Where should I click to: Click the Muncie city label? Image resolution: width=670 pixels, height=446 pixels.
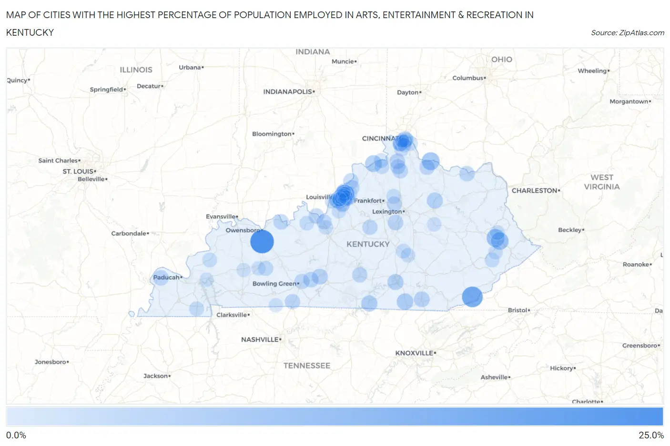click(343, 61)
